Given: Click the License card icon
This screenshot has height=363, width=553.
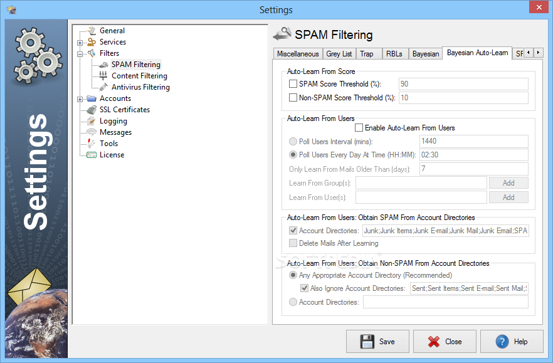Looking at the screenshot, I should point(92,155).
